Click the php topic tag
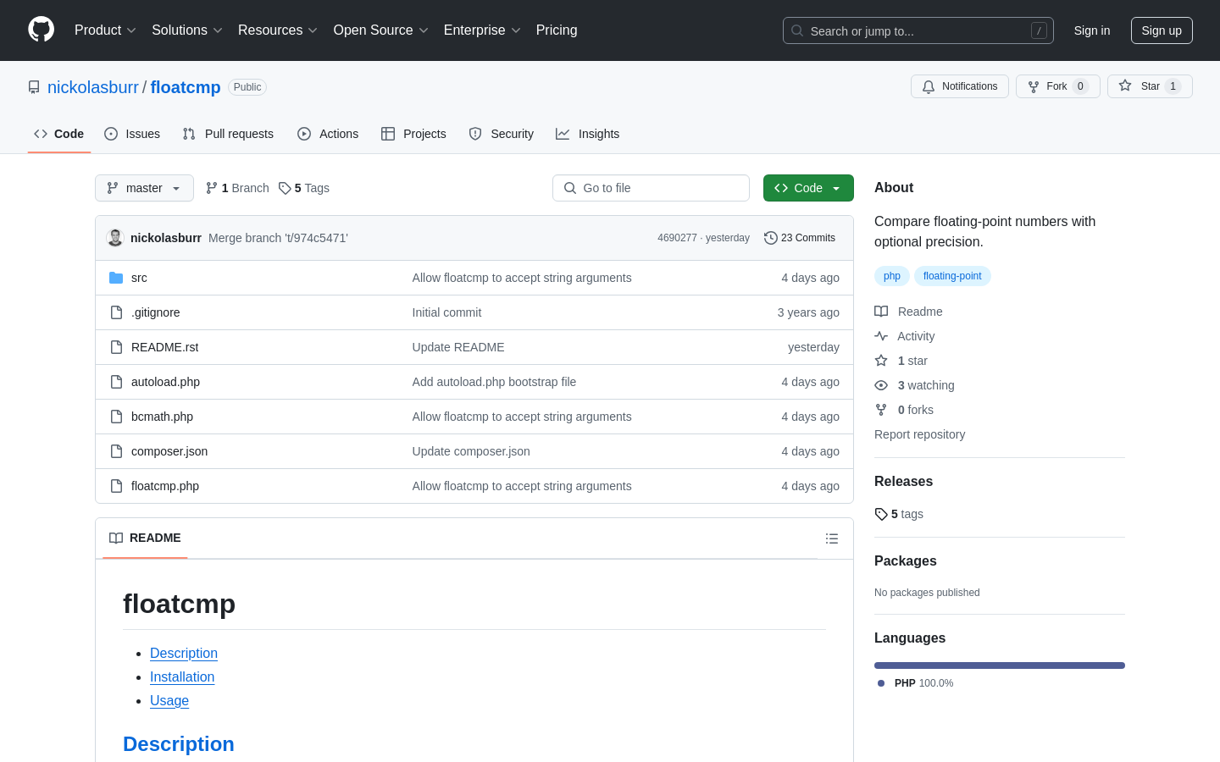Image resolution: width=1220 pixels, height=762 pixels. coord(892,276)
